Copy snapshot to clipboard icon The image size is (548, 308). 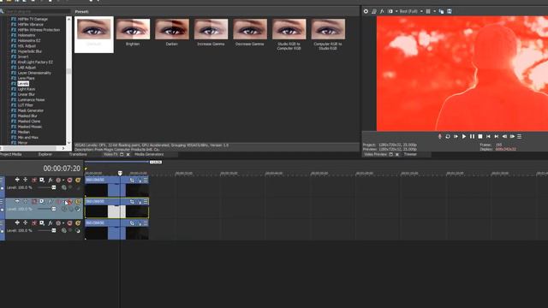point(441,11)
